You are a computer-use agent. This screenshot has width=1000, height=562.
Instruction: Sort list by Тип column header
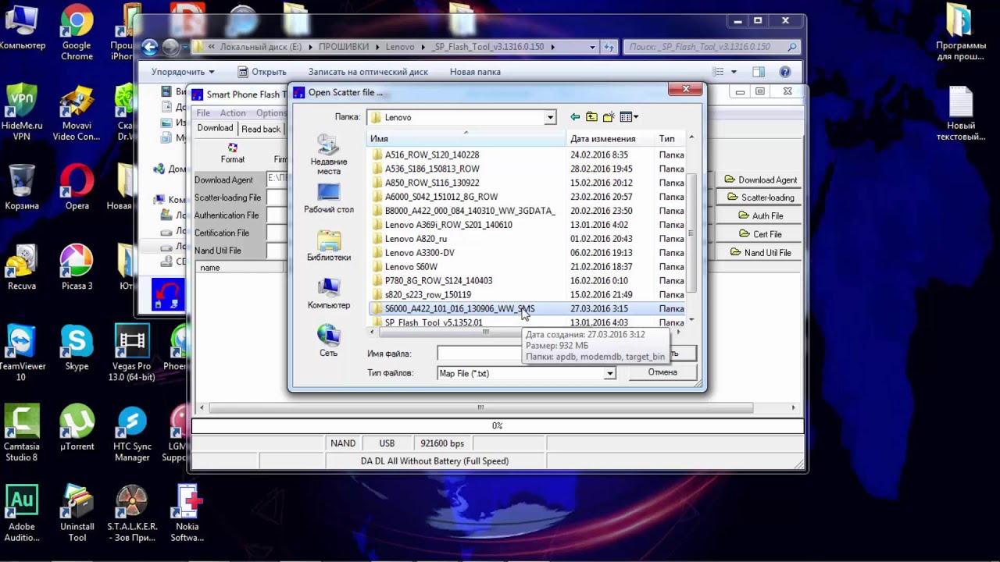pyautogui.click(x=670, y=138)
